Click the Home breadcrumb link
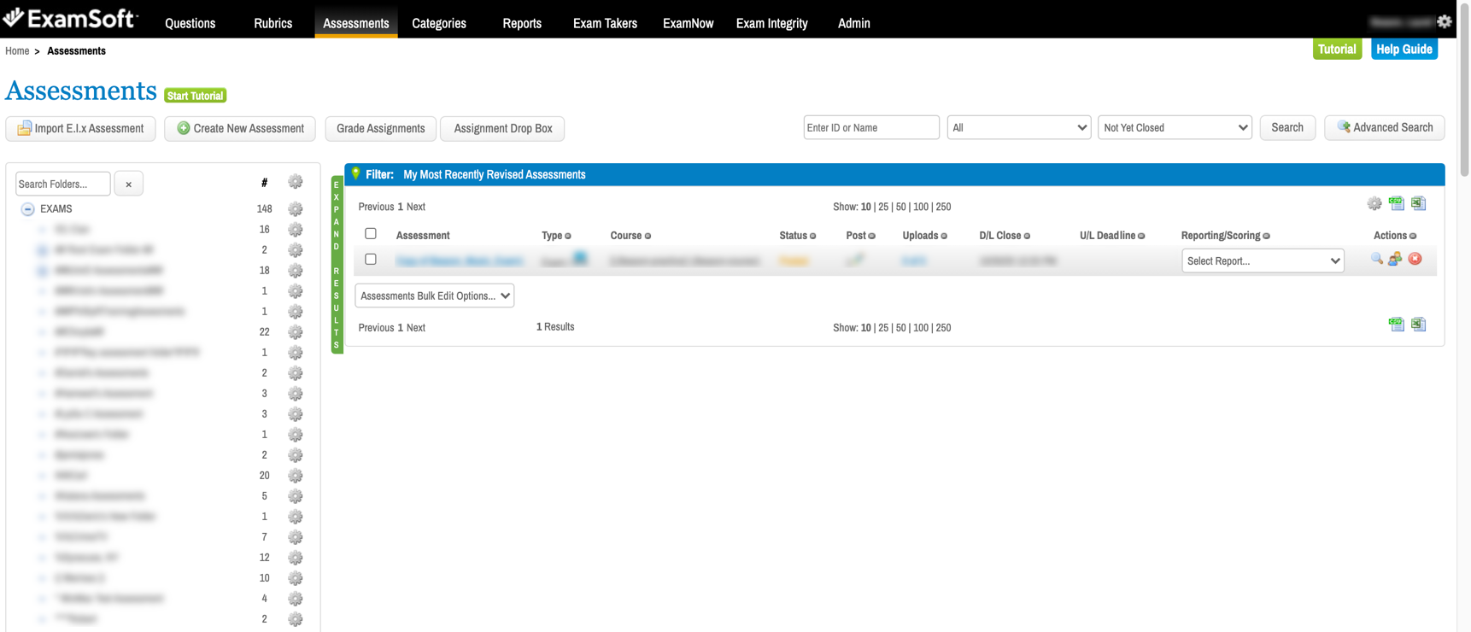This screenshot has height=632, width=1471. (x=17, y=51)
